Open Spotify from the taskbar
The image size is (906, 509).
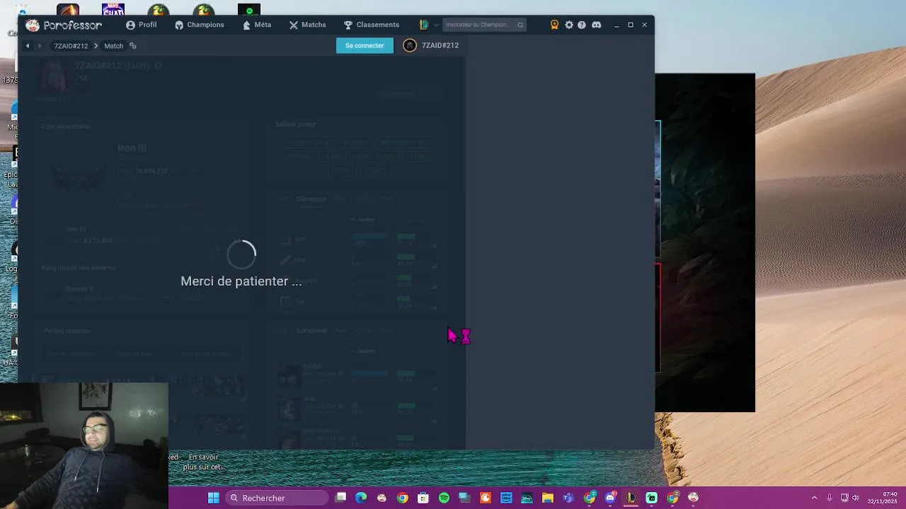click(x=444, y=498)
